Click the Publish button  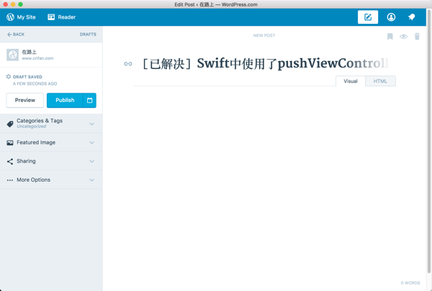point(65,100)
